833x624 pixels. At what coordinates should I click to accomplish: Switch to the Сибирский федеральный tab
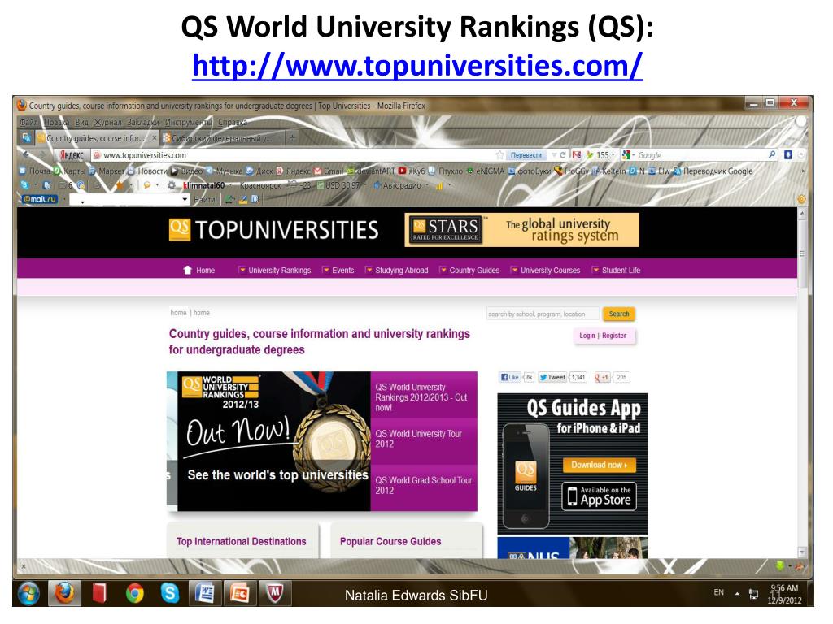tap(221, 138)
